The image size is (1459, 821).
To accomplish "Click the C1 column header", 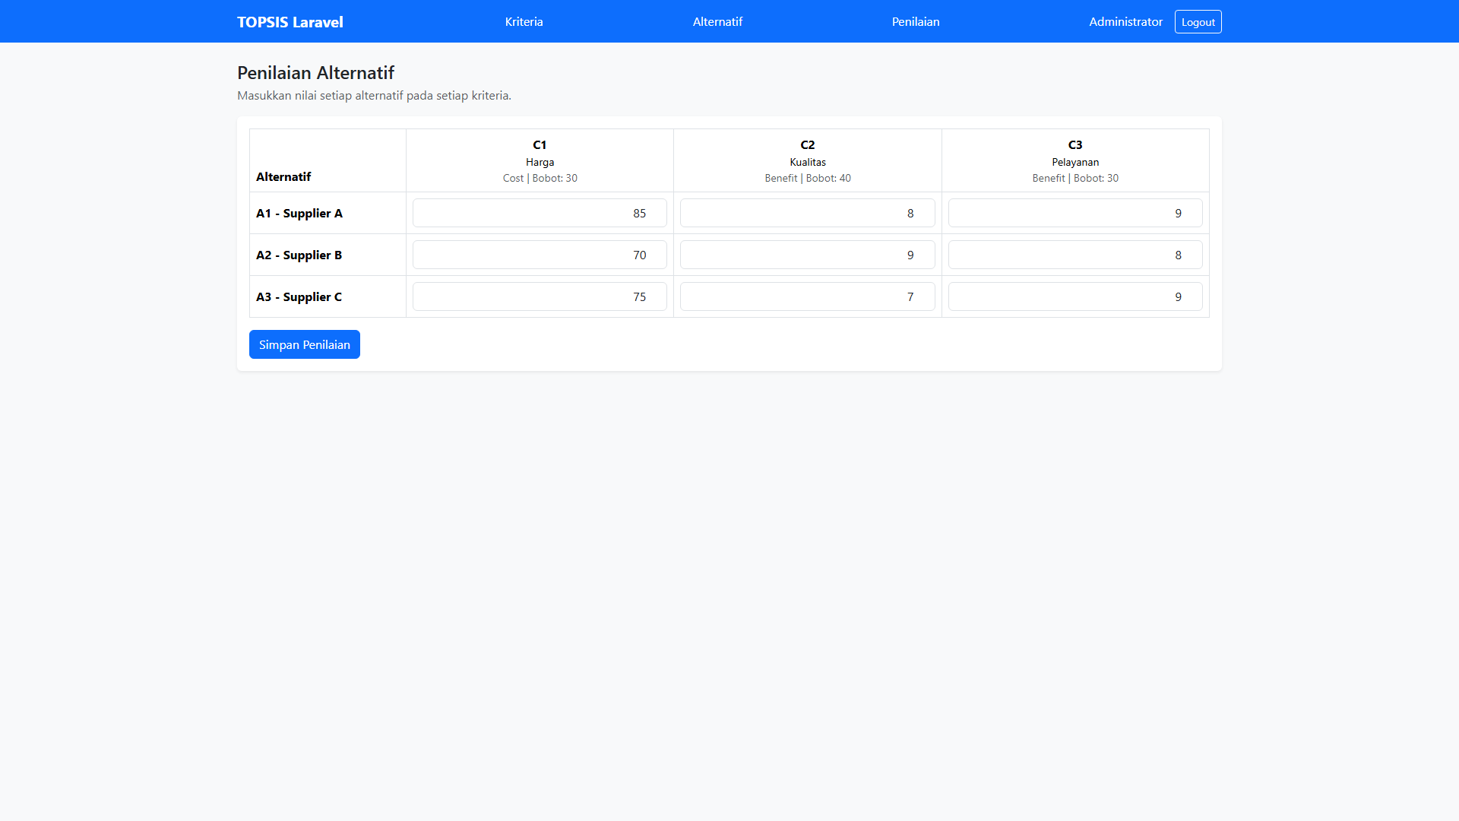I will (540, 144).
